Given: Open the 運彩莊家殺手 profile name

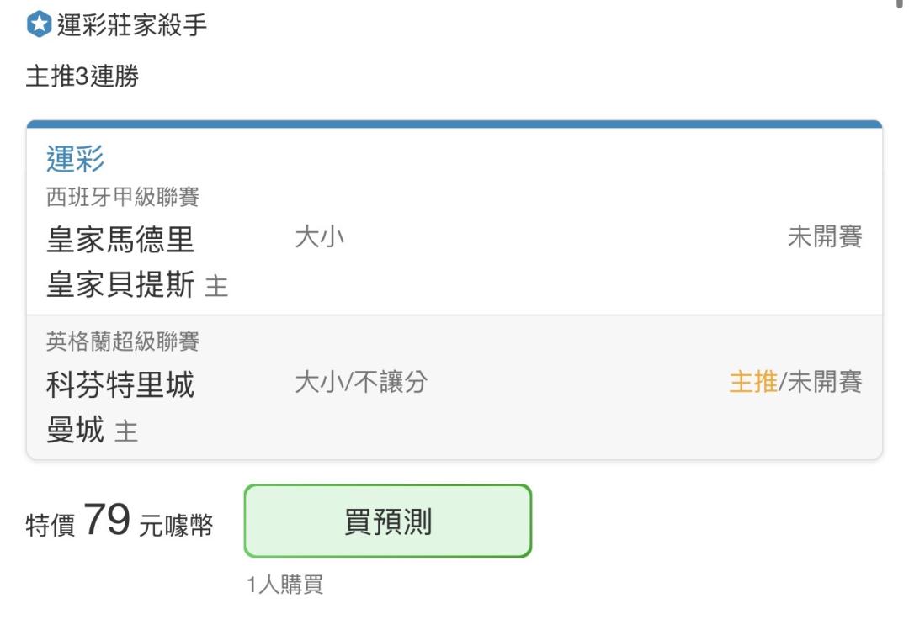Looking at the screenshot, I should (131, 25).
